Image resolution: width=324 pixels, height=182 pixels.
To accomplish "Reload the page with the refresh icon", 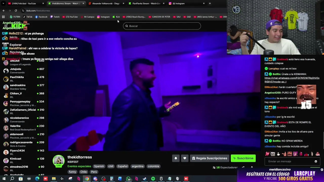I will pos(16,11).
